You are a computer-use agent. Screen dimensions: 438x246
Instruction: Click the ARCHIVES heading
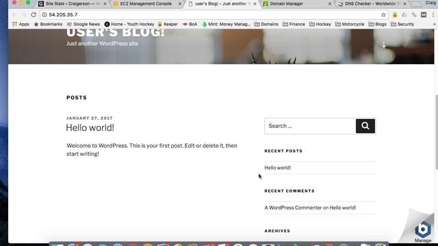pos(277,231)
